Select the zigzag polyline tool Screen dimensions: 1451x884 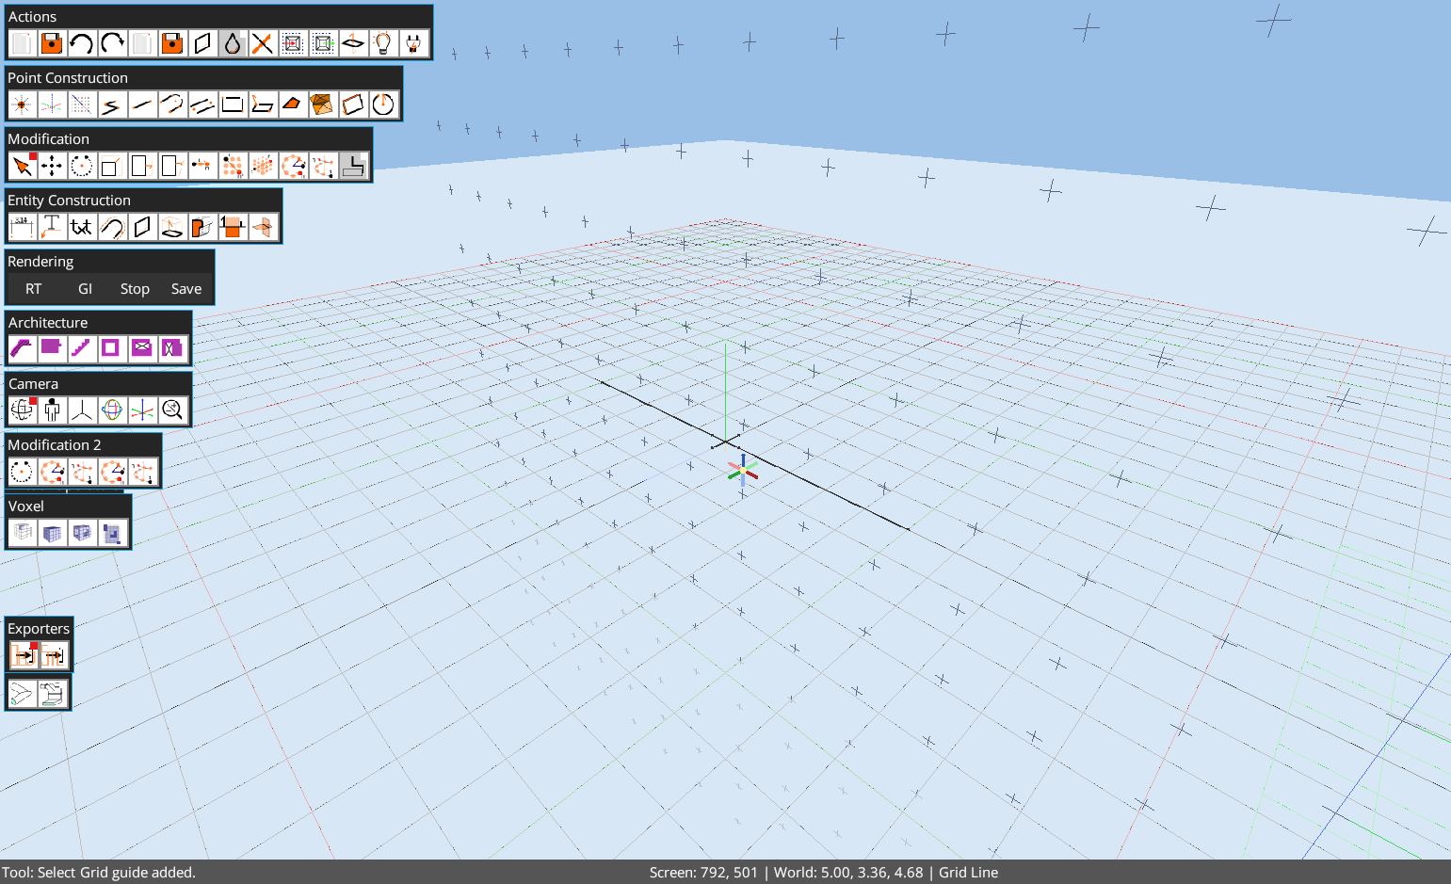[x=112, y=104]
